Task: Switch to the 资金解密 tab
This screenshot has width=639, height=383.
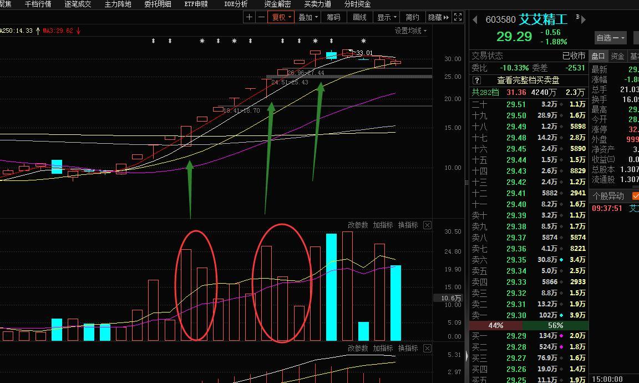Action: 277,4
